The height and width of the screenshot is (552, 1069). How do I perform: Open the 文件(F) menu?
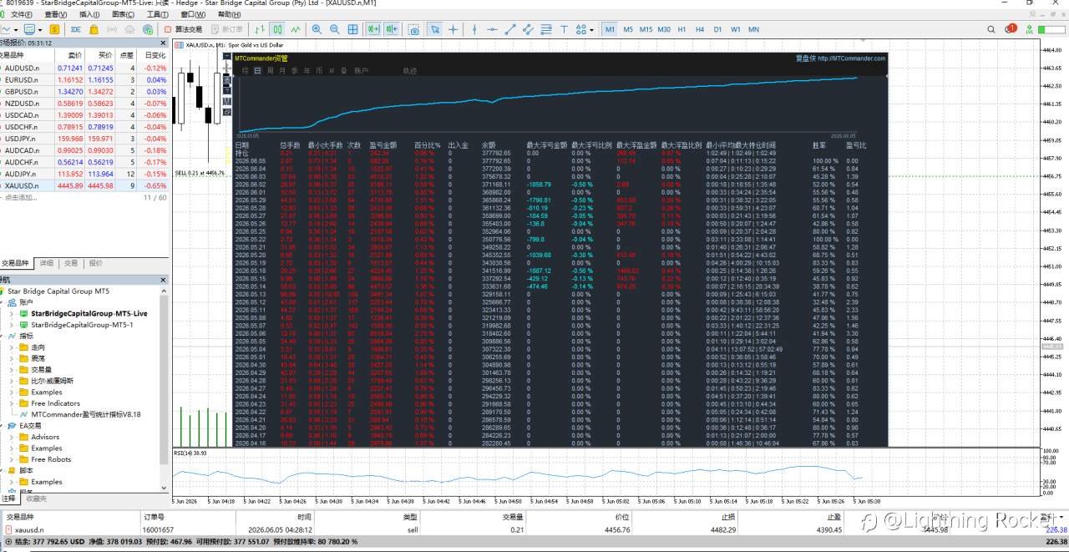coord(22,14)
